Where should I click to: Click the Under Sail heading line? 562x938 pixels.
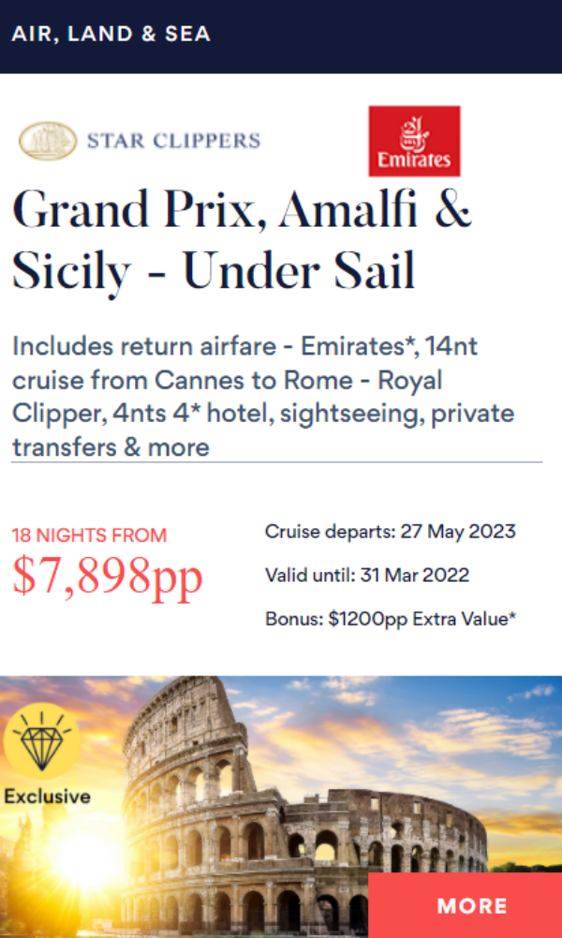214,269
